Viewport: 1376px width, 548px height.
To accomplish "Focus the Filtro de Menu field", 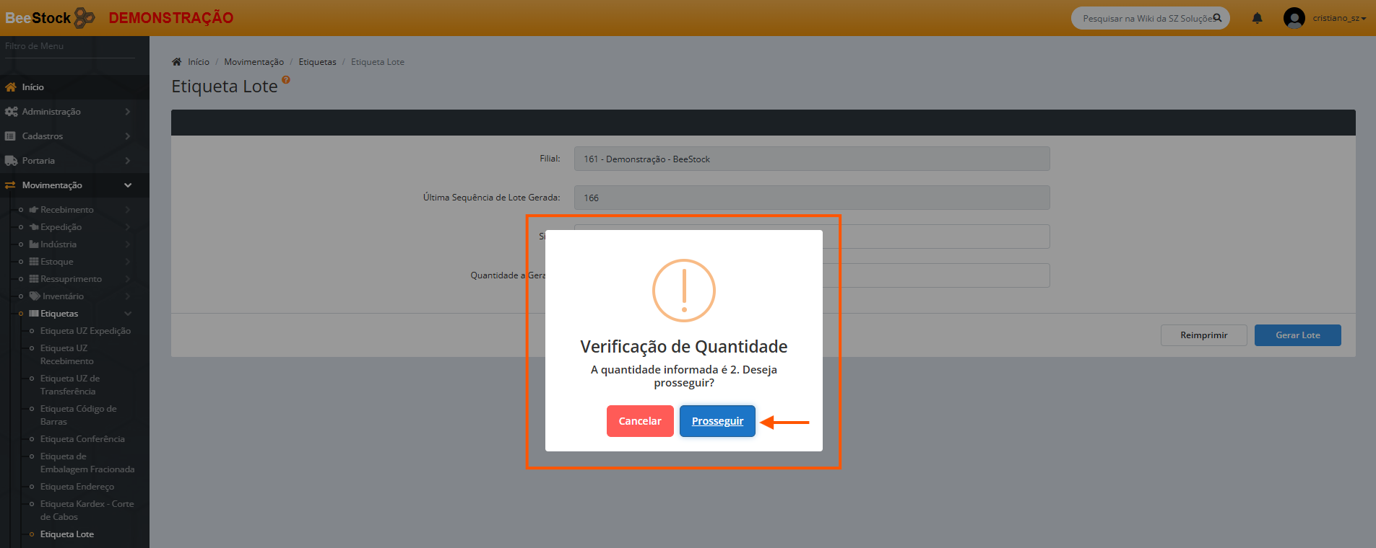I will click(x=69, y=46).
